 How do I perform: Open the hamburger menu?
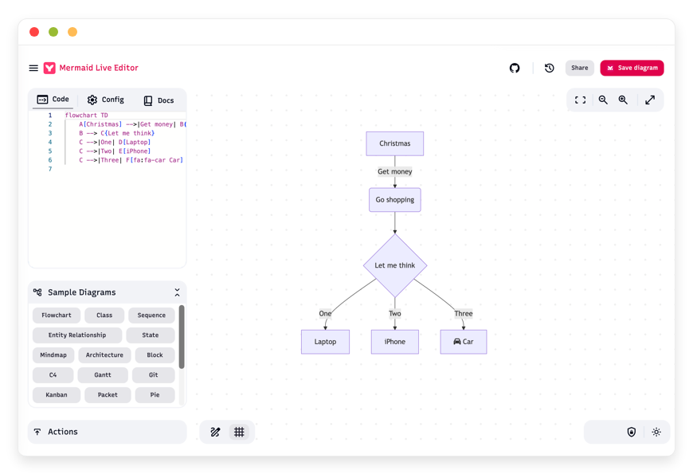pyautogui.click(x=33, y=68)
